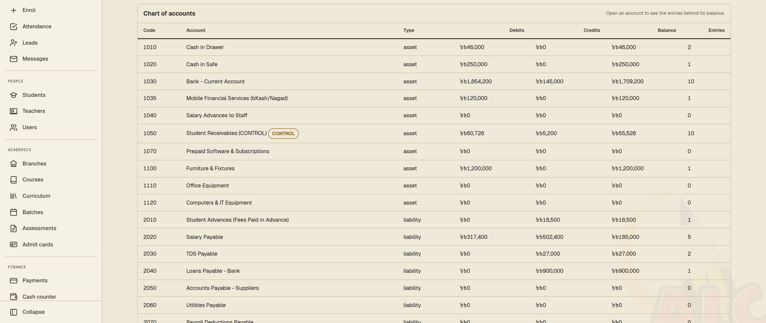
Task: Click the Leads person-plus icon
Action: (14, 43)
